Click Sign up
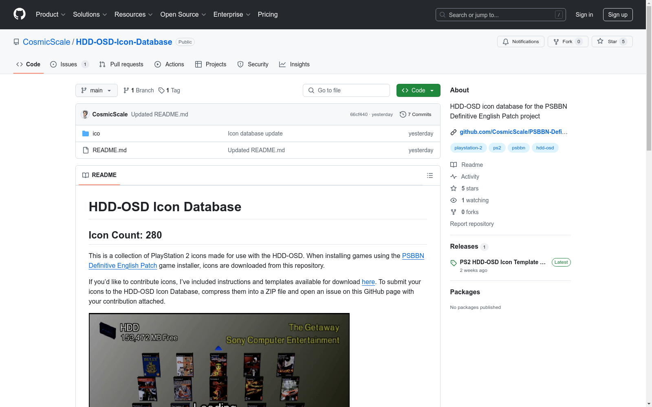 [618, 15]
